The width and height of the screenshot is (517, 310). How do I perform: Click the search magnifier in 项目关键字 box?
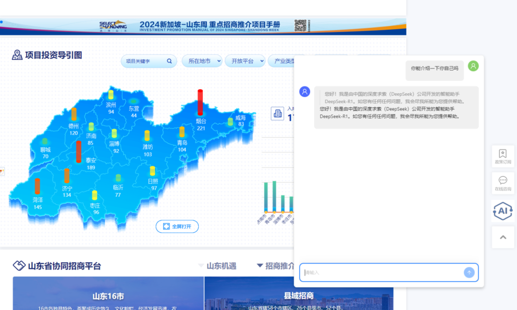pos(169,61)
